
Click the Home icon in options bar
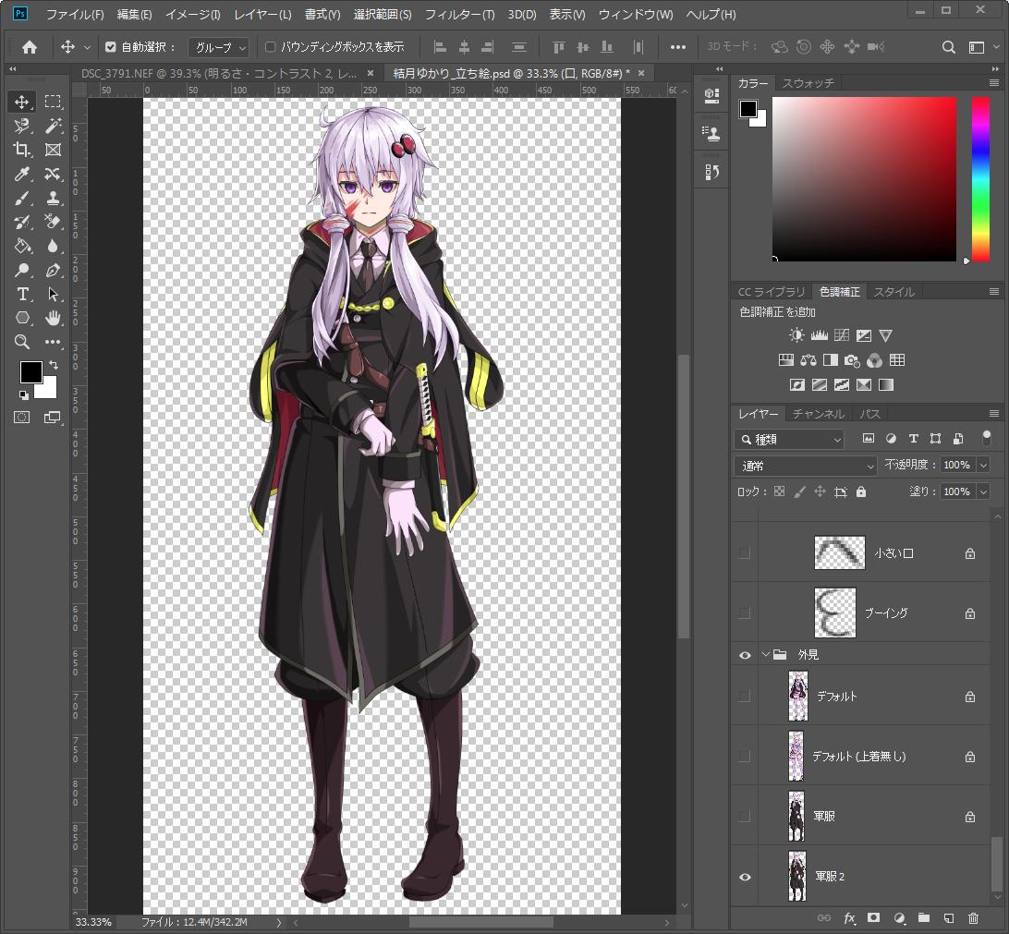pos(29,47)
